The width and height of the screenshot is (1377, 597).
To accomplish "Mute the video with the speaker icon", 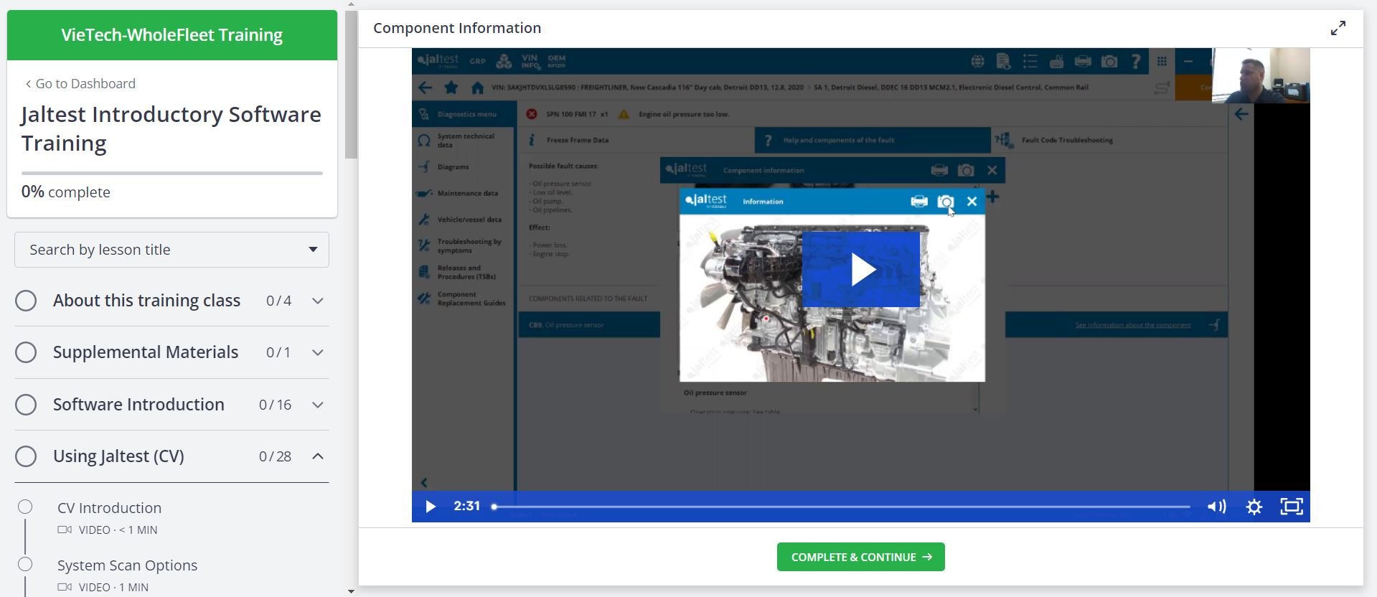I will [x=1216, y=507].
